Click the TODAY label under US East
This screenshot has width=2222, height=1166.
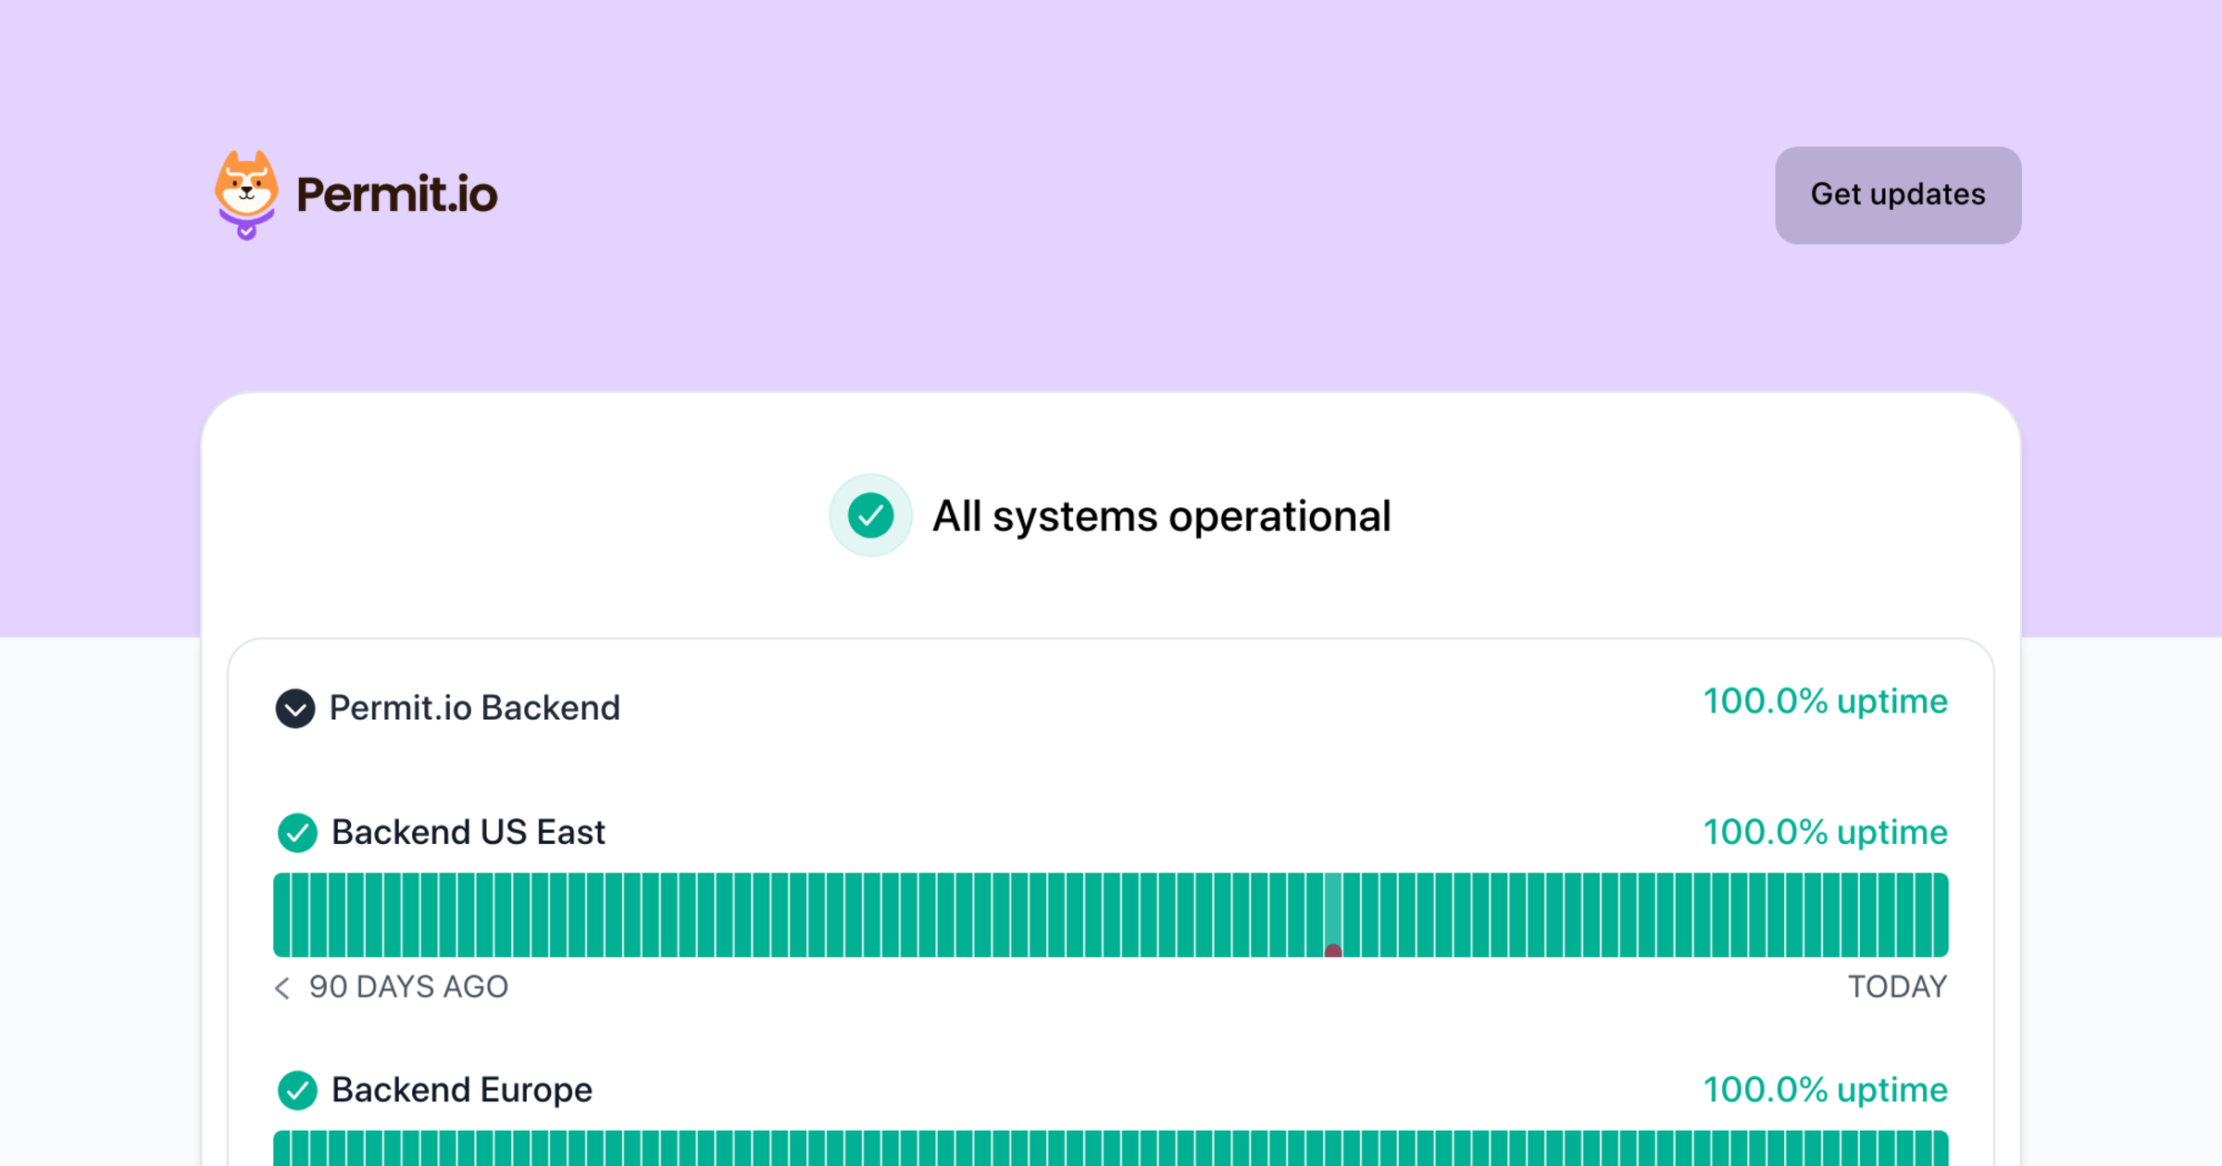1898,987
